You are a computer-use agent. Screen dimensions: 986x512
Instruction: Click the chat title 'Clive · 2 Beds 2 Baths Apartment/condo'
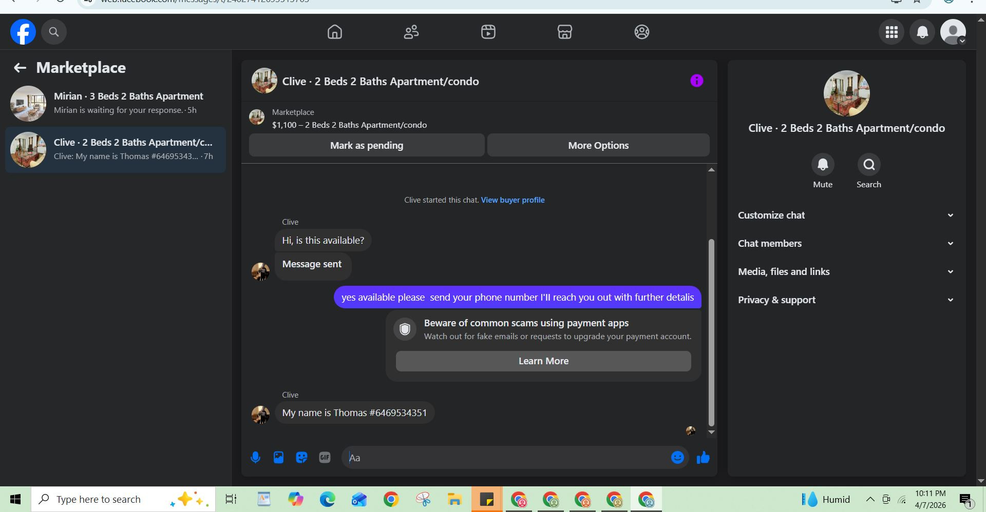click(381, 82)
